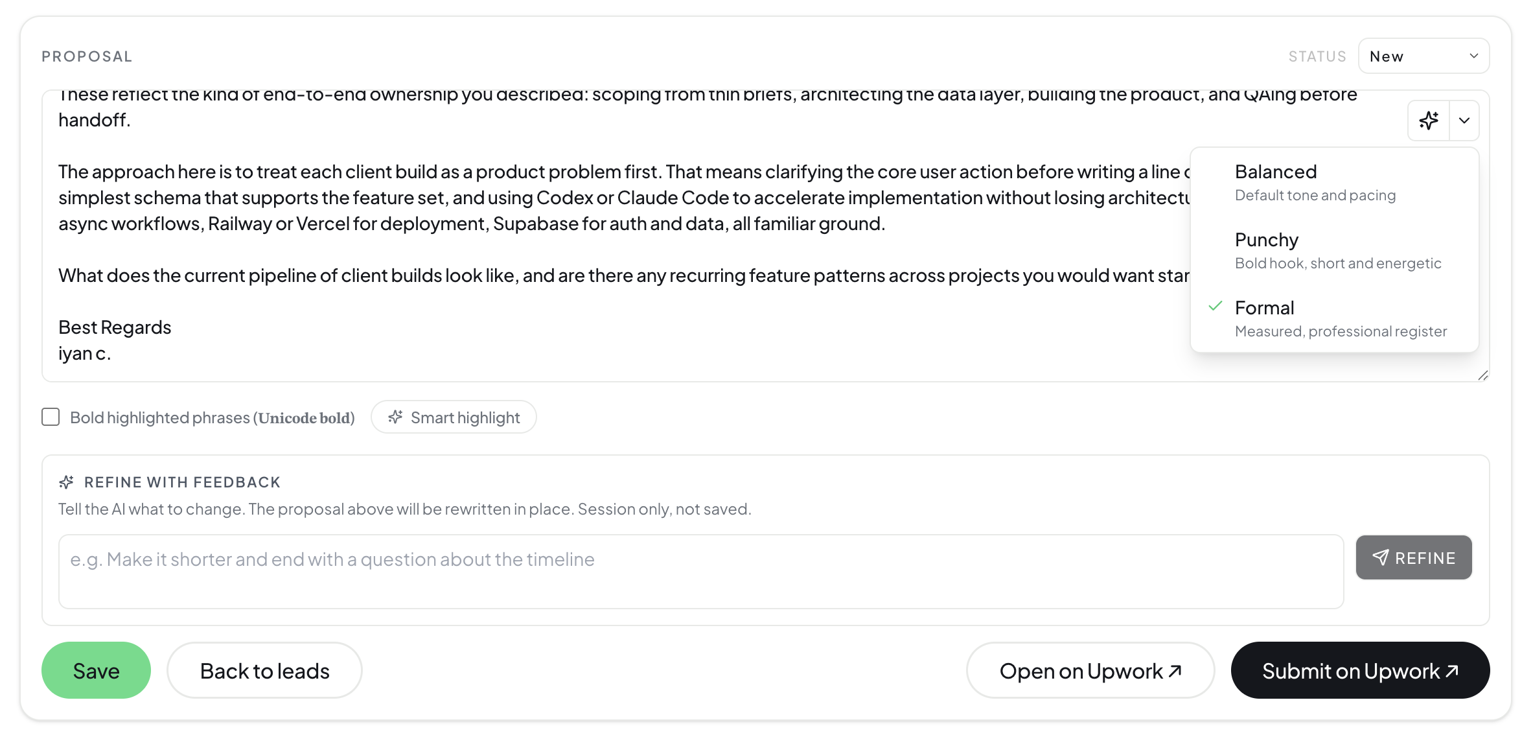Click the paper plane icon on Refine
The image size is (1533, 735).
(x=1380, y=557)
